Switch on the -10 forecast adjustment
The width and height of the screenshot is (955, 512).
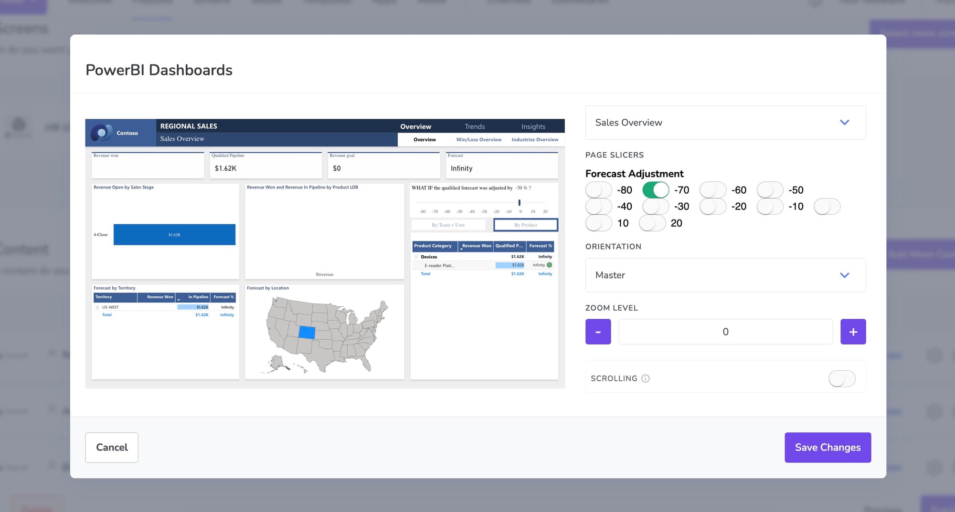(770, 207)
